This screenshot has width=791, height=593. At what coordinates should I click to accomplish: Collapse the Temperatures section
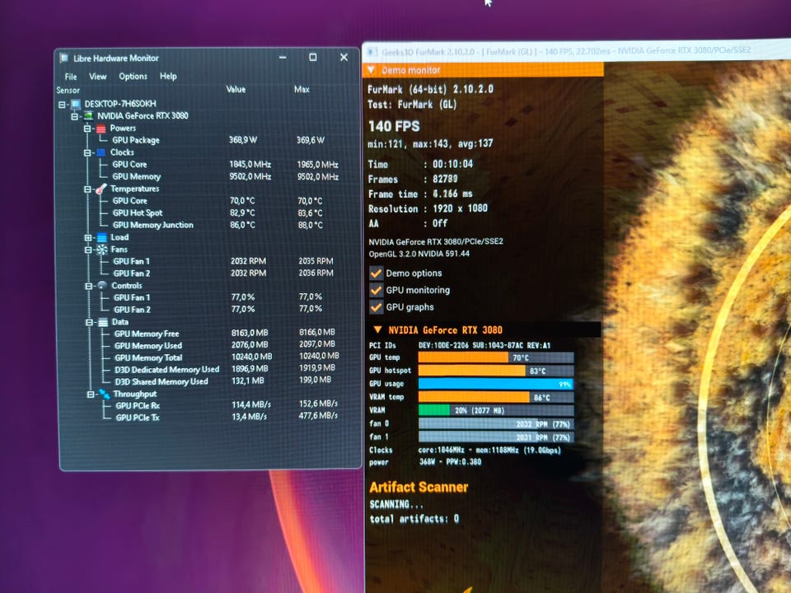click(x=87, y=189)
